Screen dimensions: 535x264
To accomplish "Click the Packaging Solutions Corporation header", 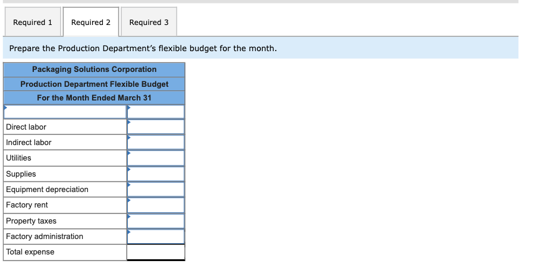I will coord(94,70).
